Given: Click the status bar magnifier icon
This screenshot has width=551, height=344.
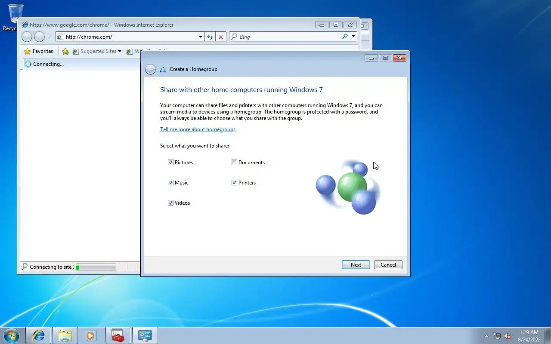Looking at the screenshot, I should pyautogui.click(x=25, y=267).
